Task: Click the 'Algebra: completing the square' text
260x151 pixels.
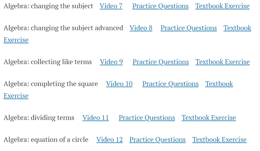Action: (51, 84)
